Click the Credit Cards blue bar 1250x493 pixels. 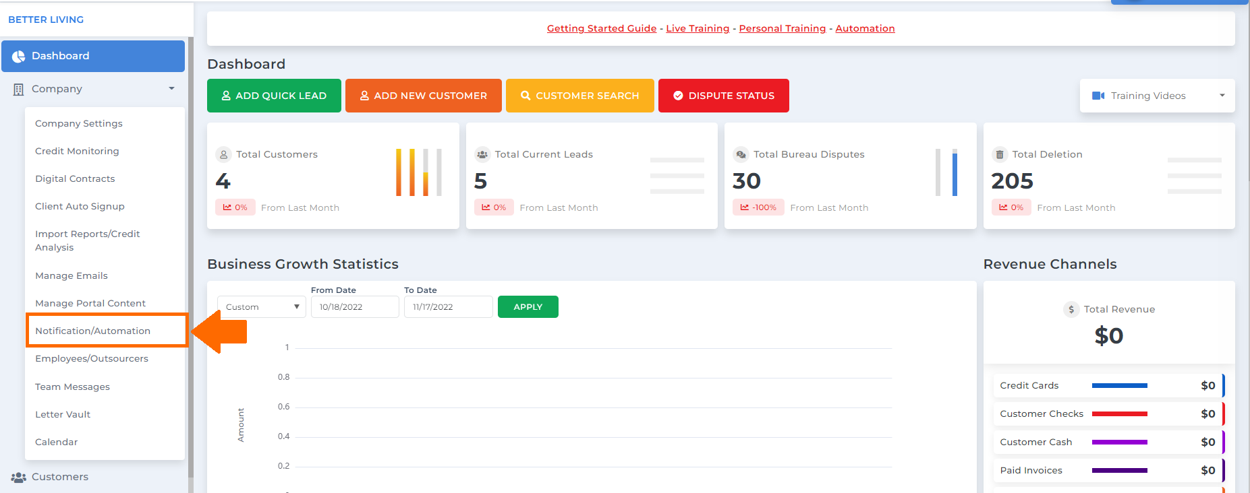(x=1120, y=385)
